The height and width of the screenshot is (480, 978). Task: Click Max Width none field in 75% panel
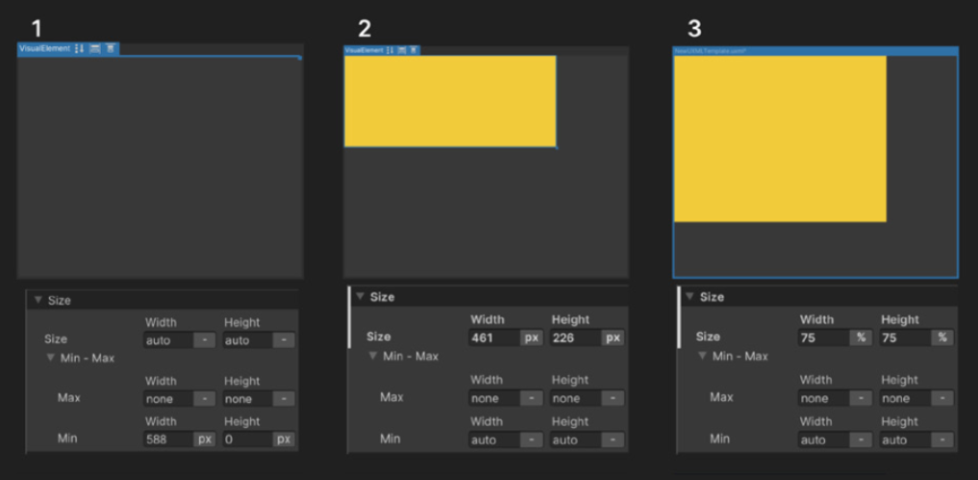[823, 398]
